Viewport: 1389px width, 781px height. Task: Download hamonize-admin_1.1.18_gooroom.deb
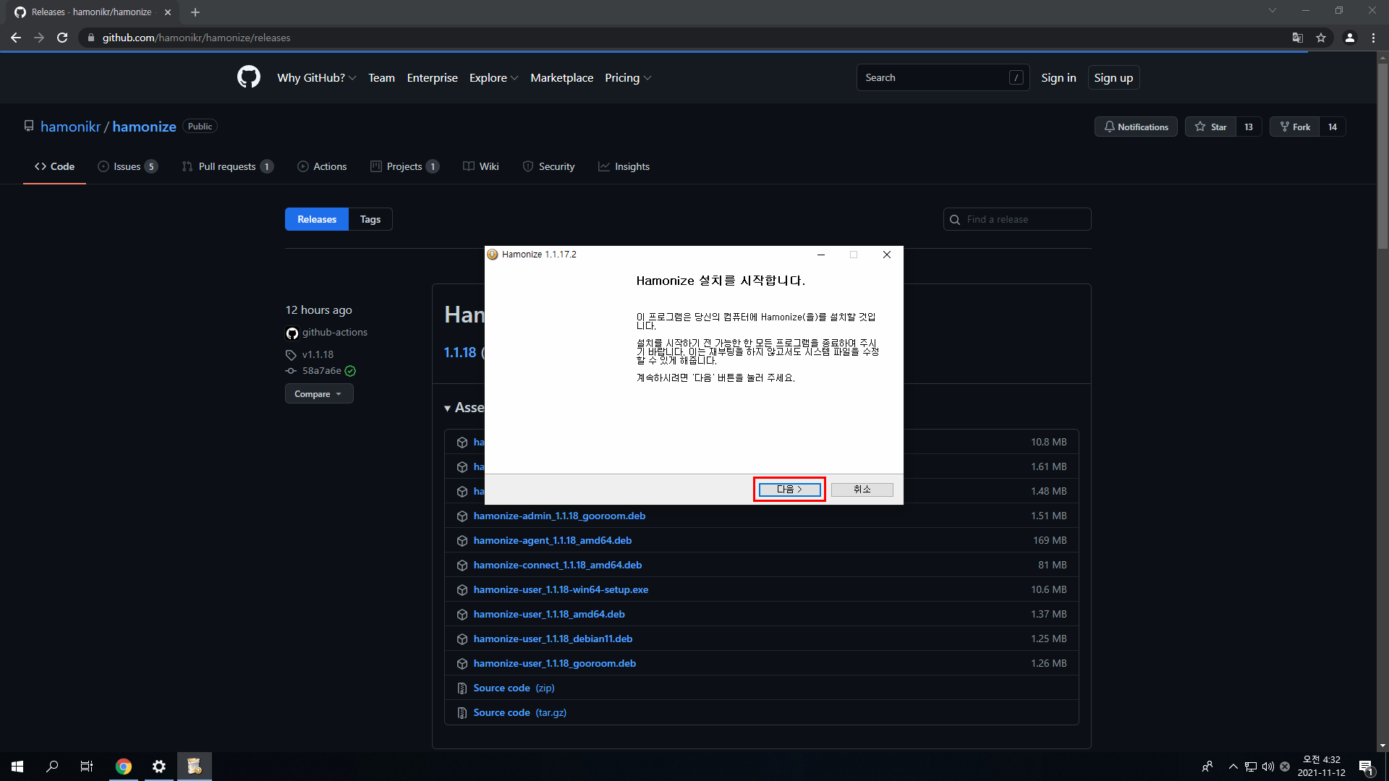click(x=559, y=516)
